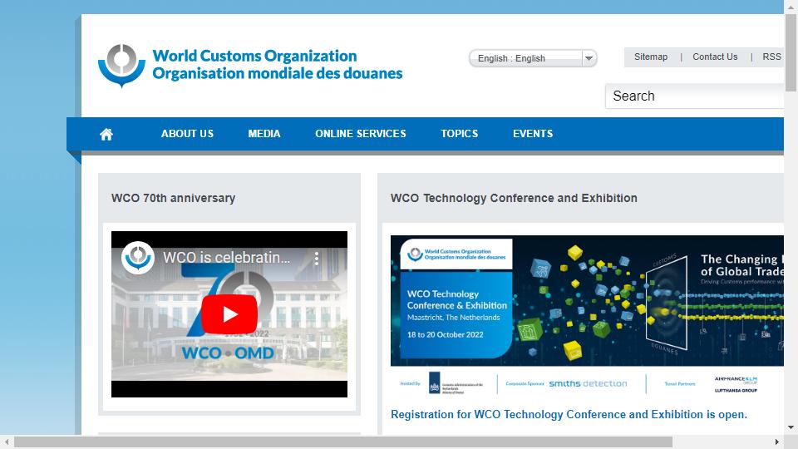Open the About Us menu
Viewport: 798px width, 449px height.
pos(187,133)
